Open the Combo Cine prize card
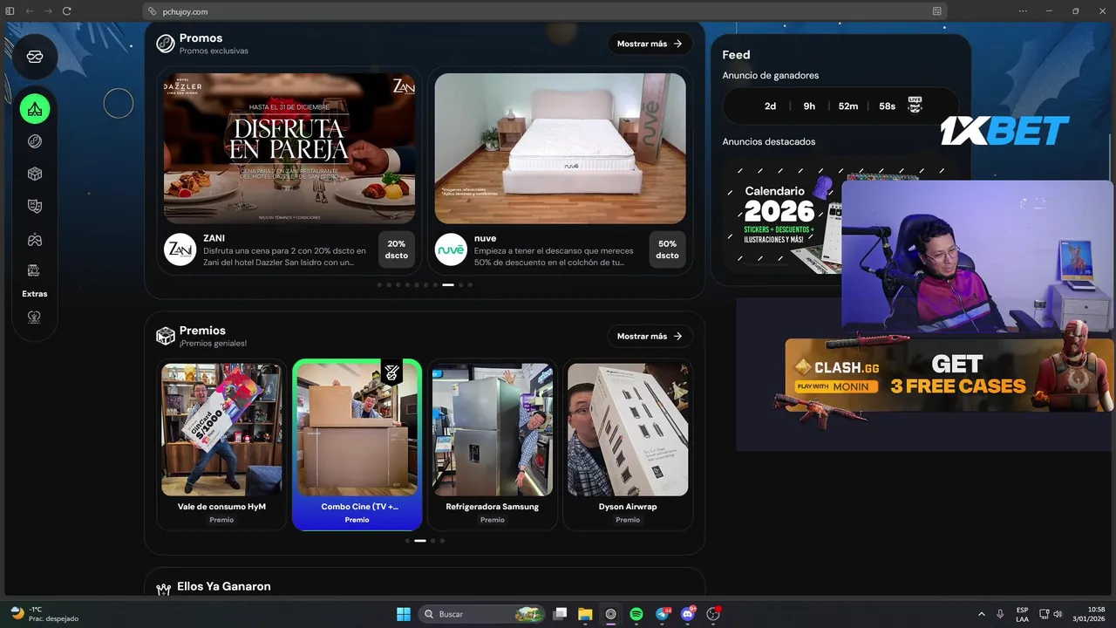The image size is (1116, 628). tap(357, 445)
